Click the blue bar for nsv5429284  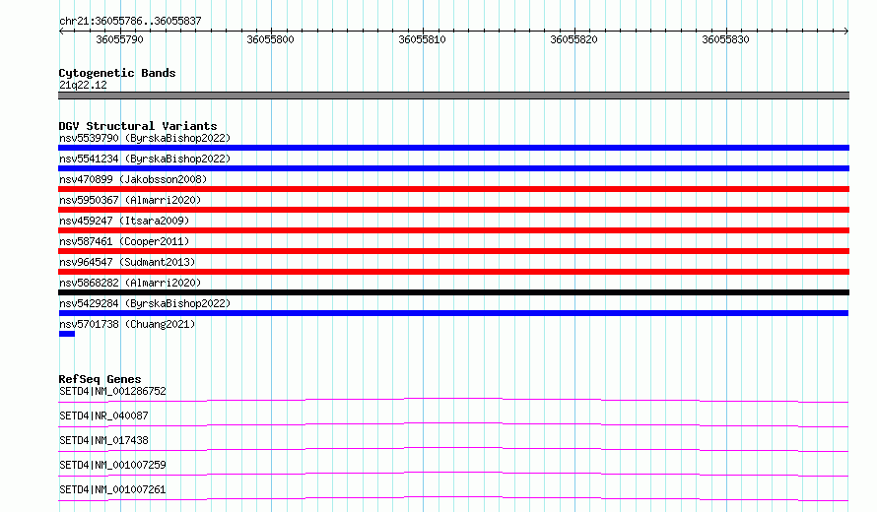pos(453,313)
